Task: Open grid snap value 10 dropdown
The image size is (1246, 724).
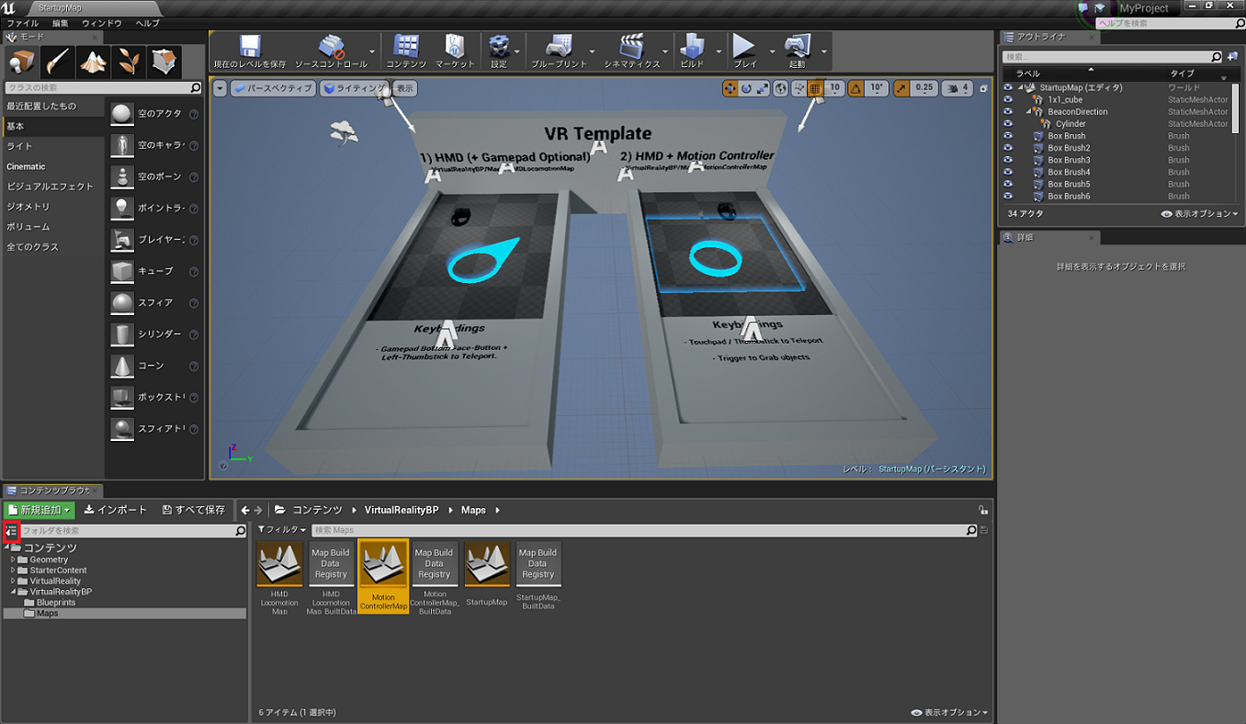Action: [x=834, y=88]
